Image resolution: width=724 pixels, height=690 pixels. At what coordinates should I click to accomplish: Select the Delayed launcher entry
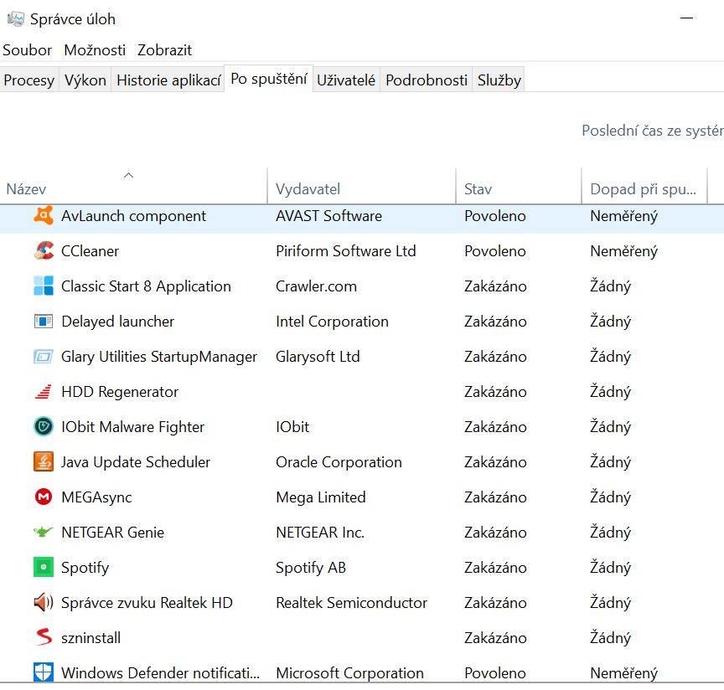coord(118,322)
